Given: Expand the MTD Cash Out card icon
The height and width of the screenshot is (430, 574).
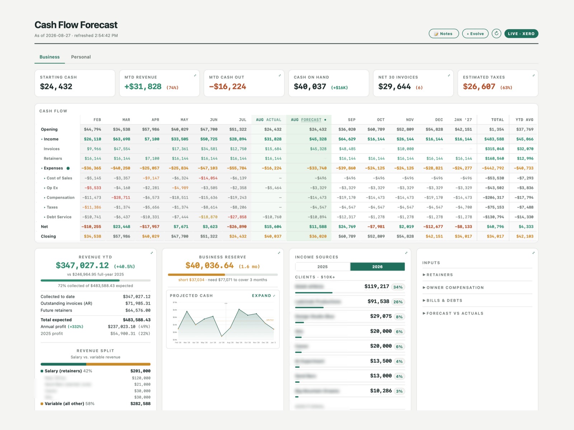Looking at the screenshot, I should [x=279, y=75].
